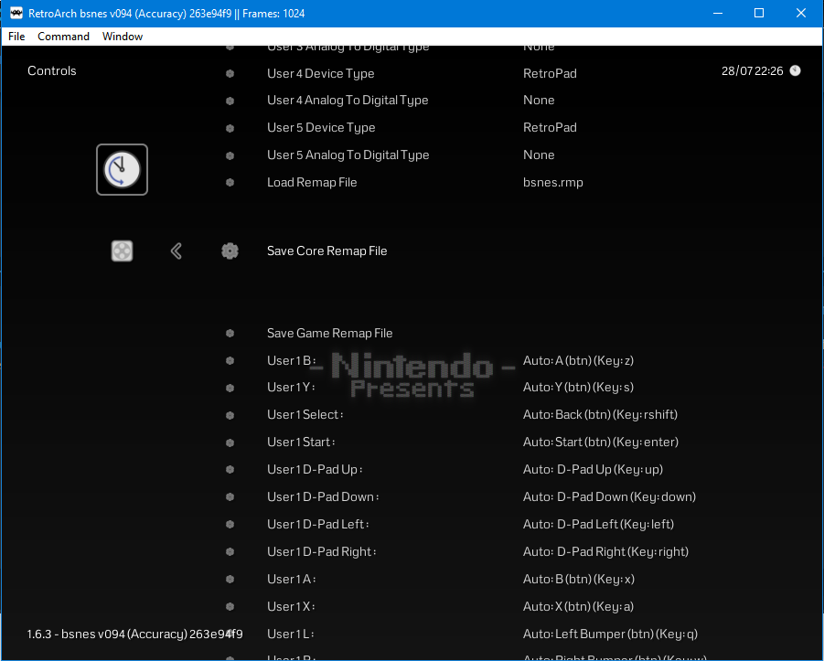
Task: Select the User 5 Analog To Digital Type setting
Action: point(348,155)
